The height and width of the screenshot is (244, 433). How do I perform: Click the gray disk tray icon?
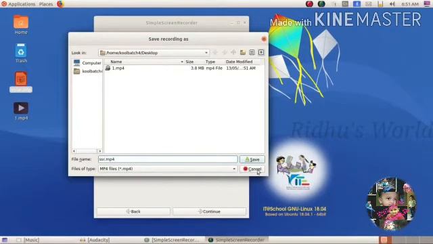pos(345,4)
